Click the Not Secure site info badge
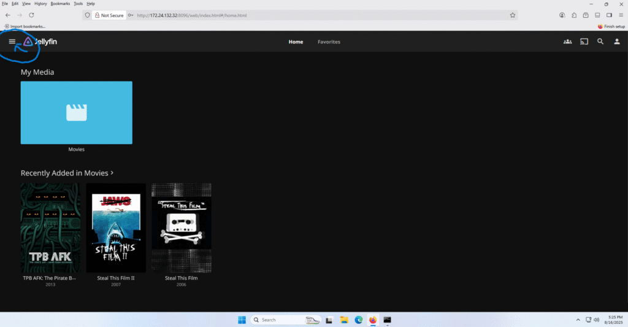The height and width of the screenshot is (327, 628). pyautogui.click(x=109, y=15)
